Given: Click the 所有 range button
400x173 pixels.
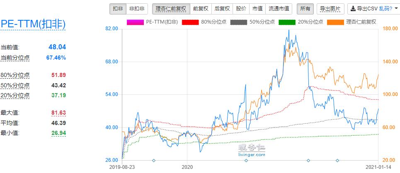Looking at the screenshot, I should coord(305,9).
